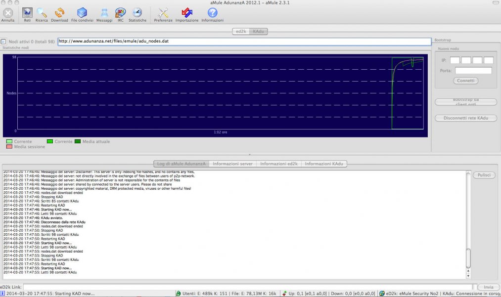Click the Porta input field

[473, 71]
